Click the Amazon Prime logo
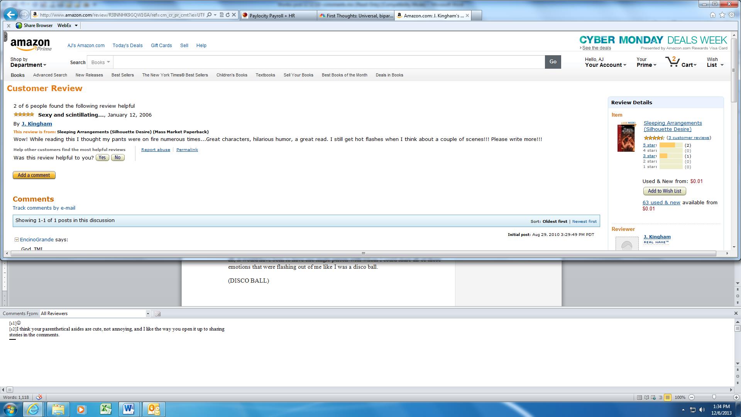This screenshot has width=741, height=417. click(x=31, y=44)
